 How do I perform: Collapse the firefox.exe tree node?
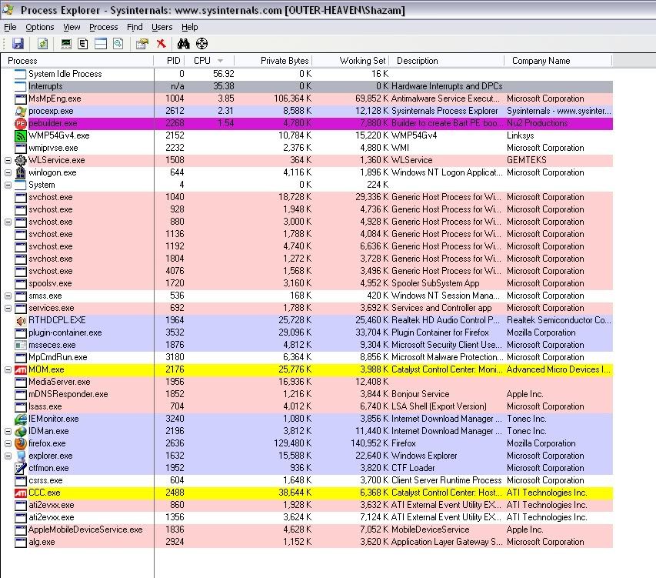pyautogui.click(x=8, y=443)
